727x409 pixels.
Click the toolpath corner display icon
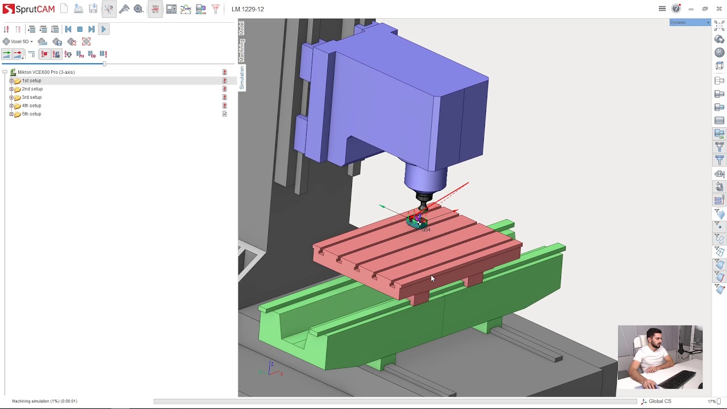coord(31,54)
